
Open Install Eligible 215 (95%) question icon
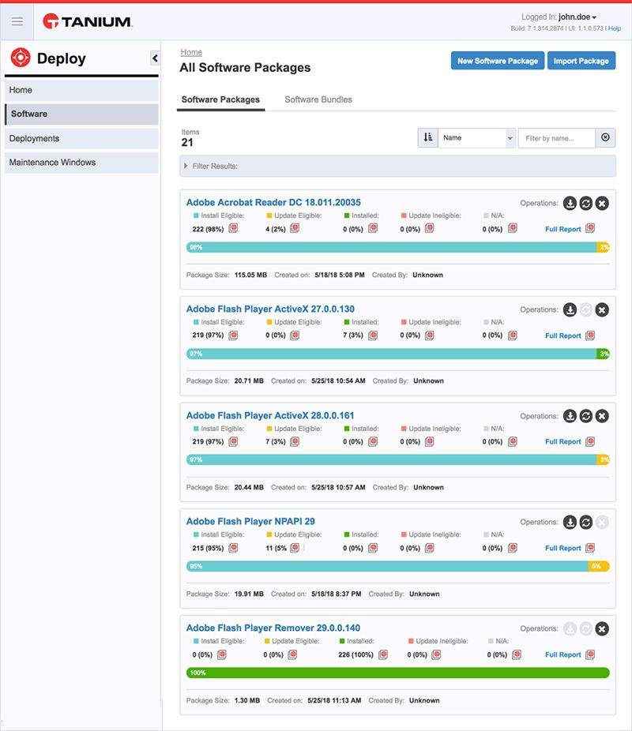[x=233, y=548]
